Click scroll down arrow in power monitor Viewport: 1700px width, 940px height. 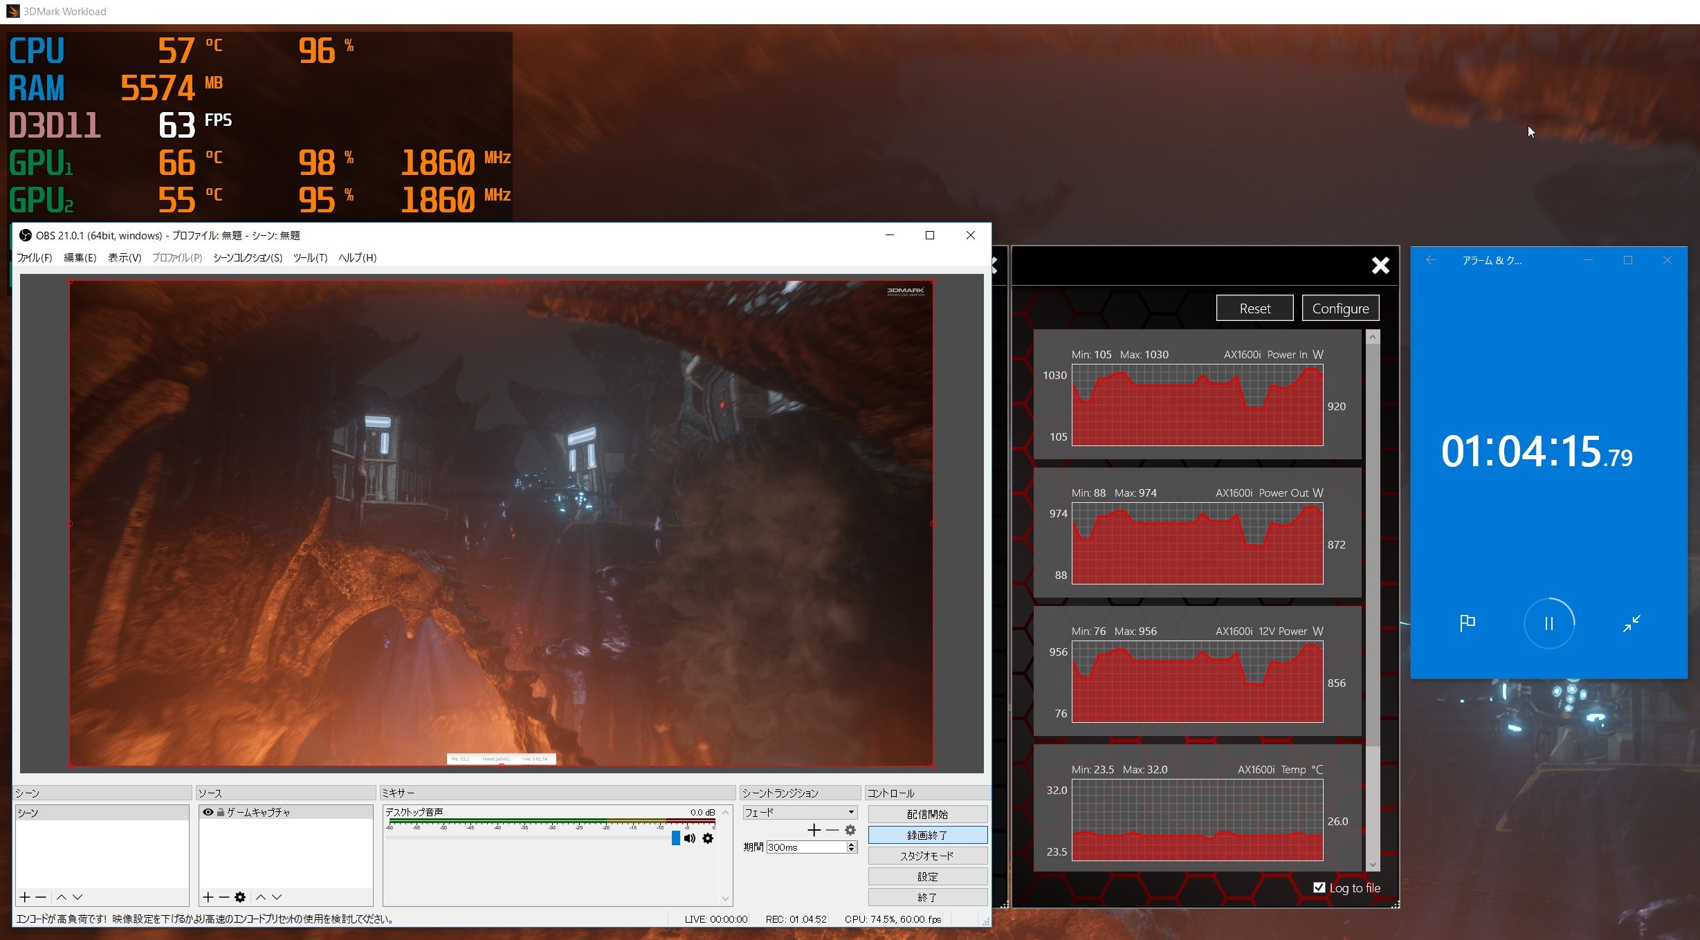point(1373,865)
